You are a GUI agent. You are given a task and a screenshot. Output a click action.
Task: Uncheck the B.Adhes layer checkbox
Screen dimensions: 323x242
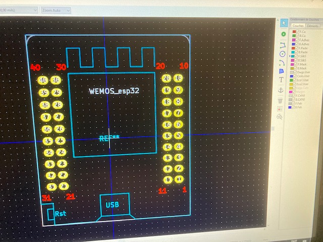[297, 44]
